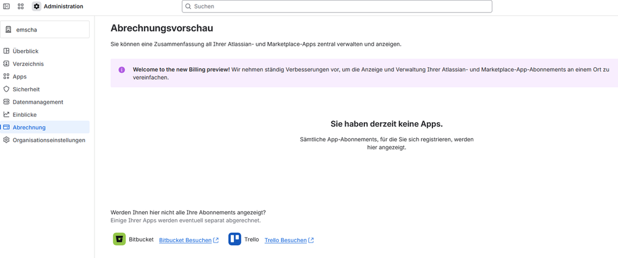Click the Apps grid-plus icon in sidebar
The width and height of the screenshot is (618, 258).
[6, 77]
